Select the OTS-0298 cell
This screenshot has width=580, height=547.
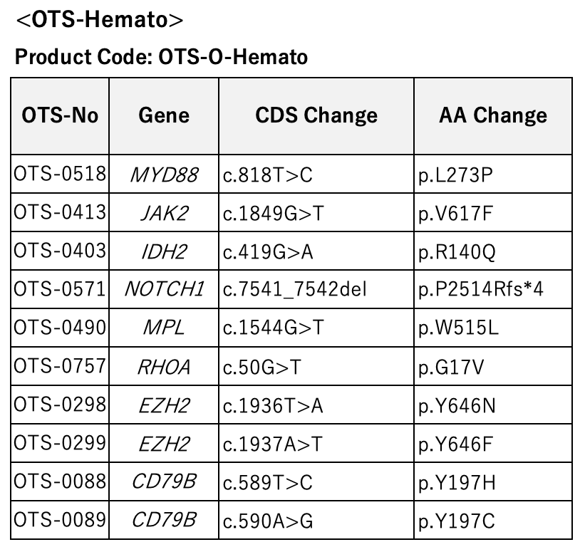tap(60, 405)
